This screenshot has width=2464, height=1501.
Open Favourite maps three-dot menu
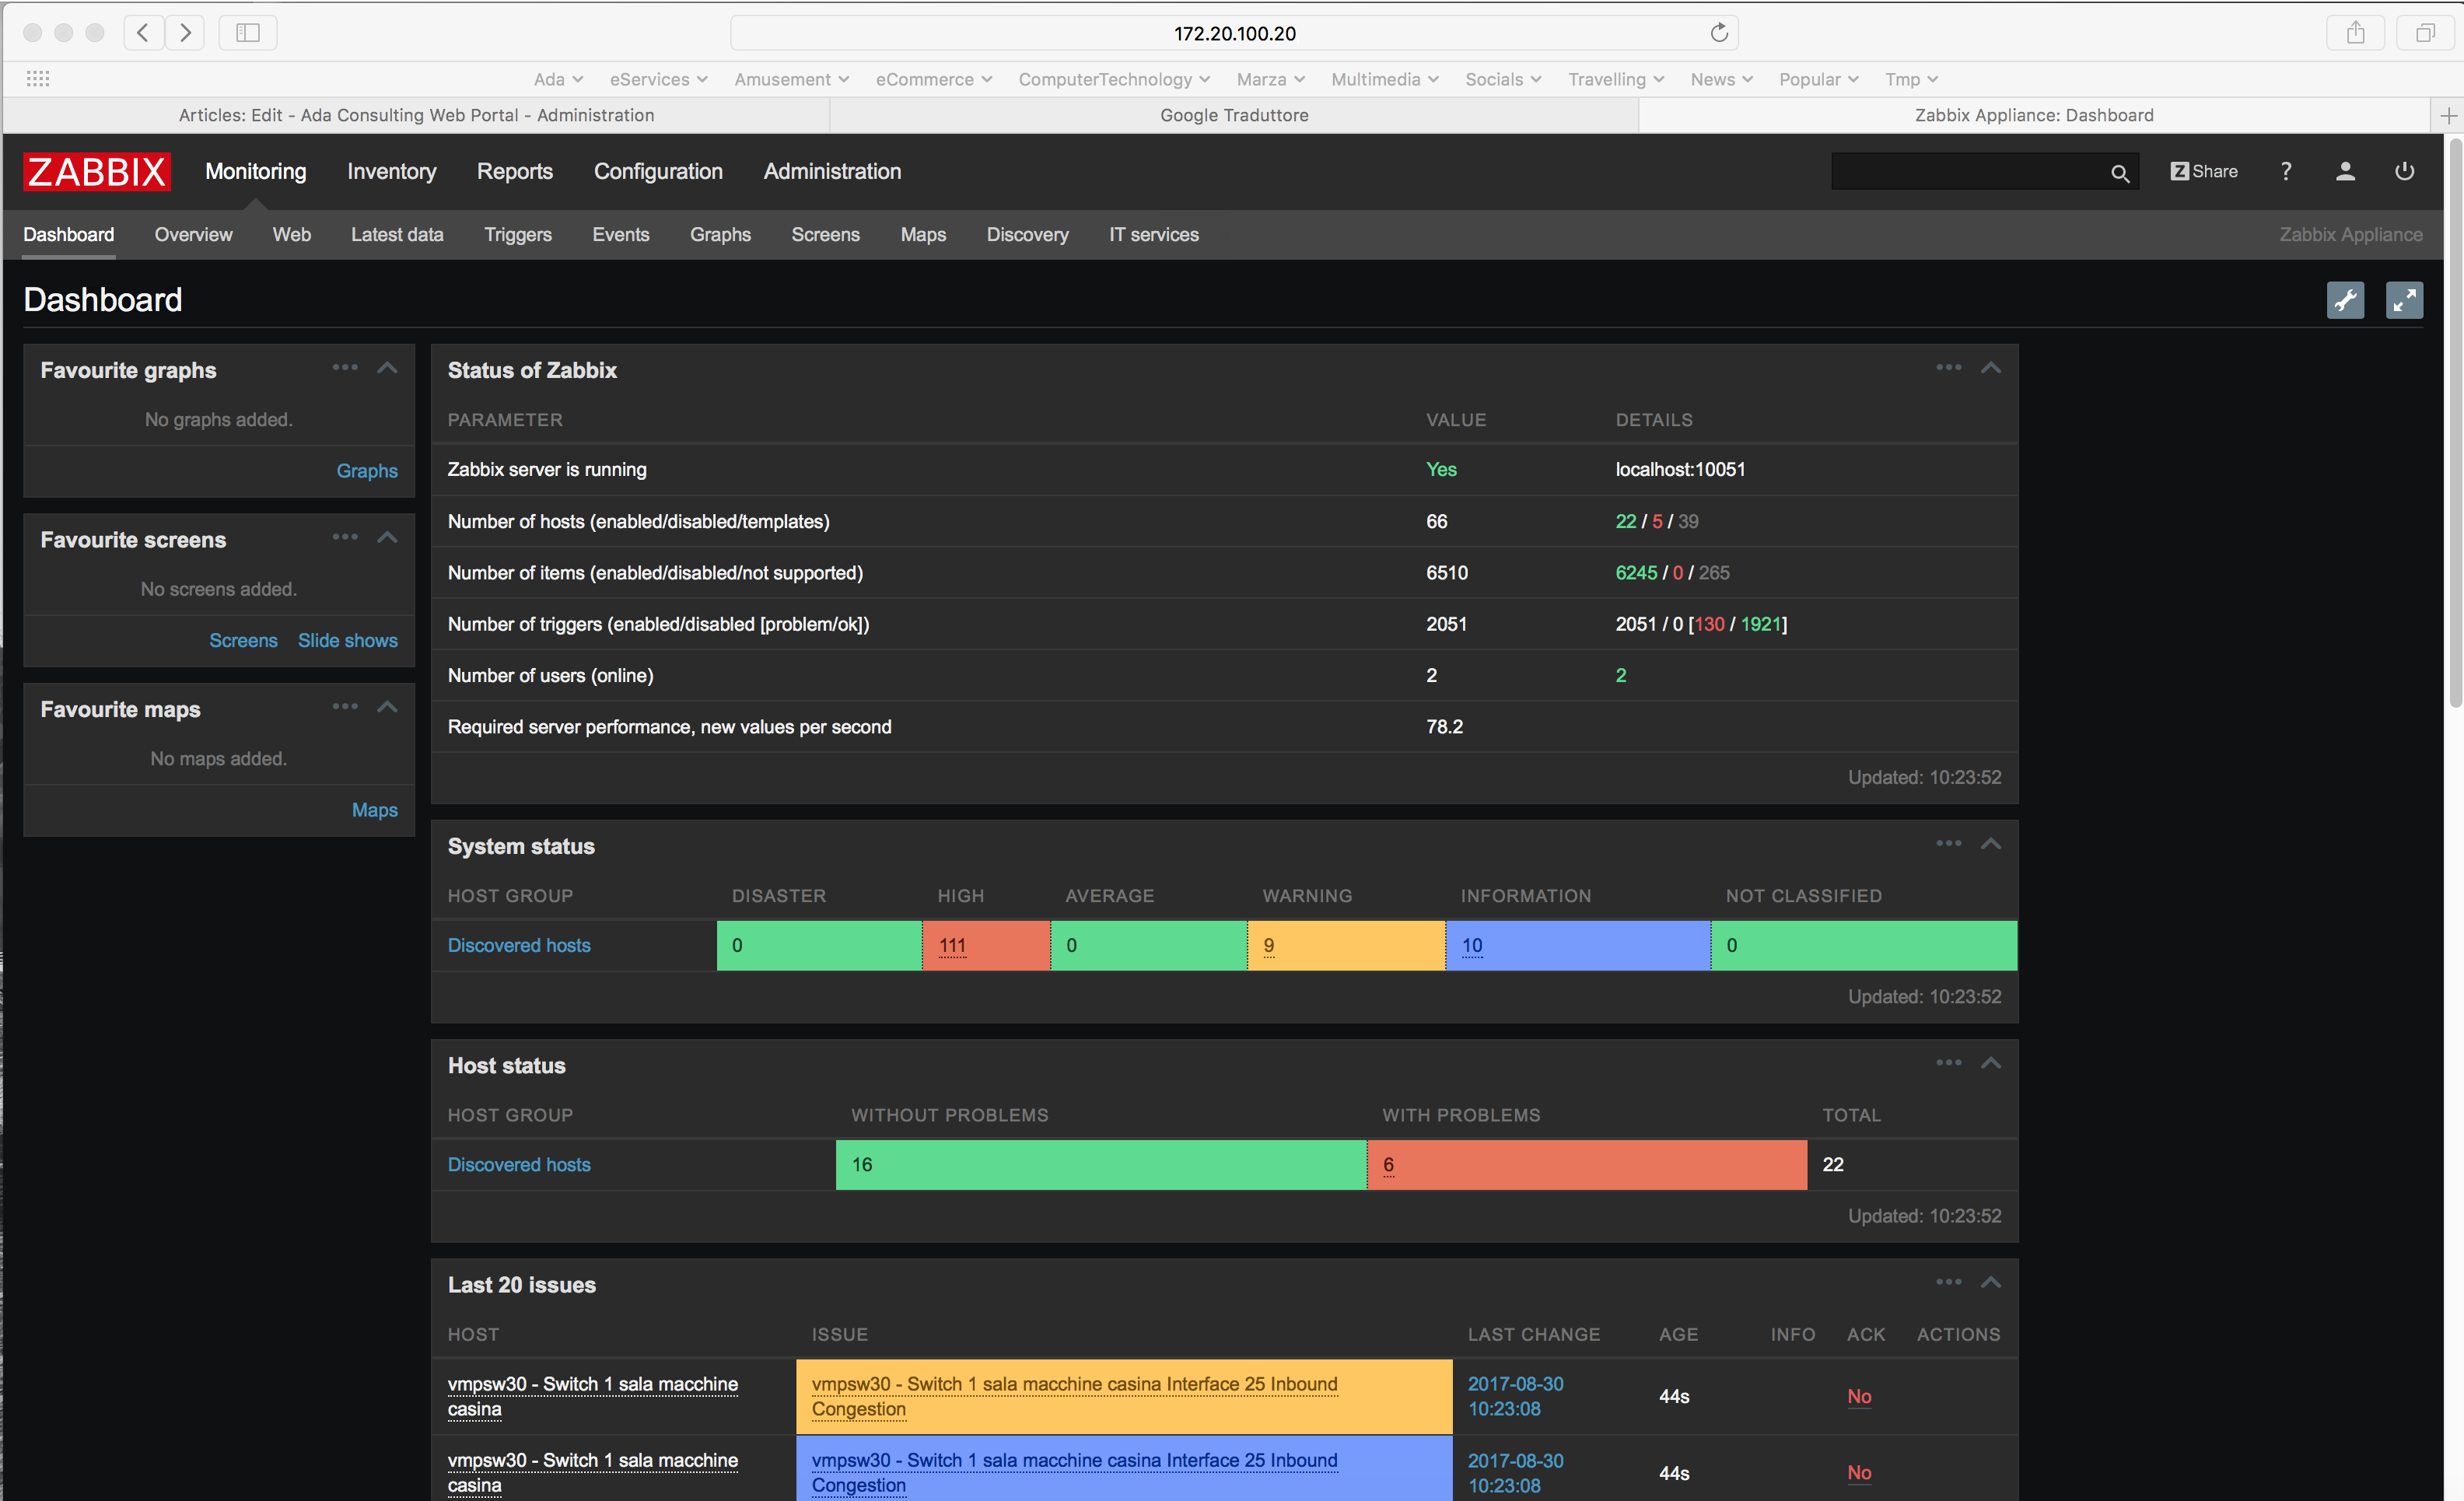[x=345, y=706]
